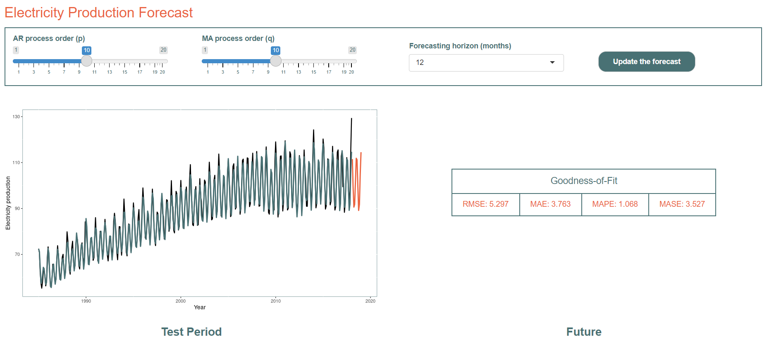Viewport: 774px width, 356px height.
Task: Open the forecasting horizon dropdown arrow
Action: [552, 62]
